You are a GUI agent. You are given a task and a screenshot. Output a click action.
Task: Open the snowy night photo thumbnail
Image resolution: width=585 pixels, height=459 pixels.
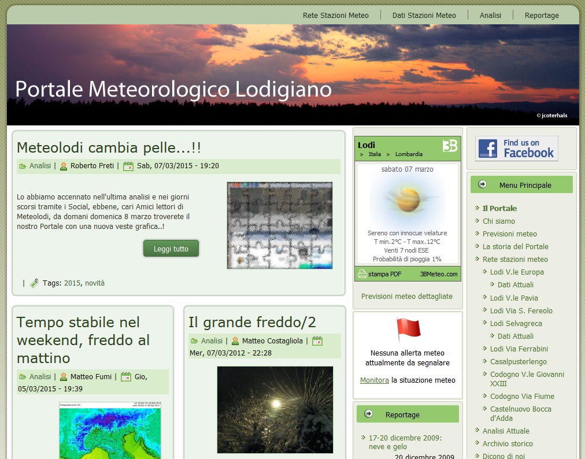275,410
